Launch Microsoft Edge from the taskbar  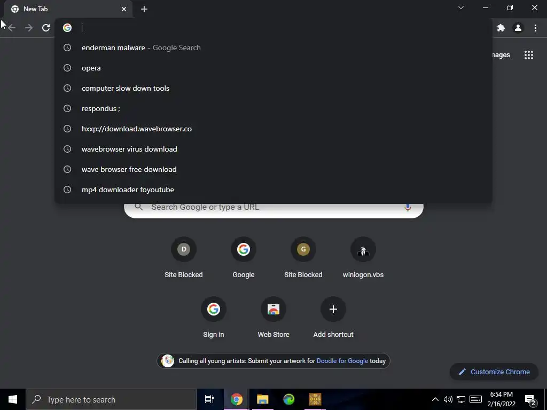tap(289, 399)
